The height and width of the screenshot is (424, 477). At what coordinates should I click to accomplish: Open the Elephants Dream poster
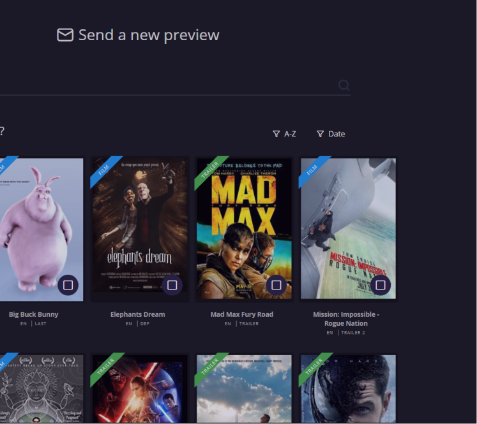click(140, 230)
